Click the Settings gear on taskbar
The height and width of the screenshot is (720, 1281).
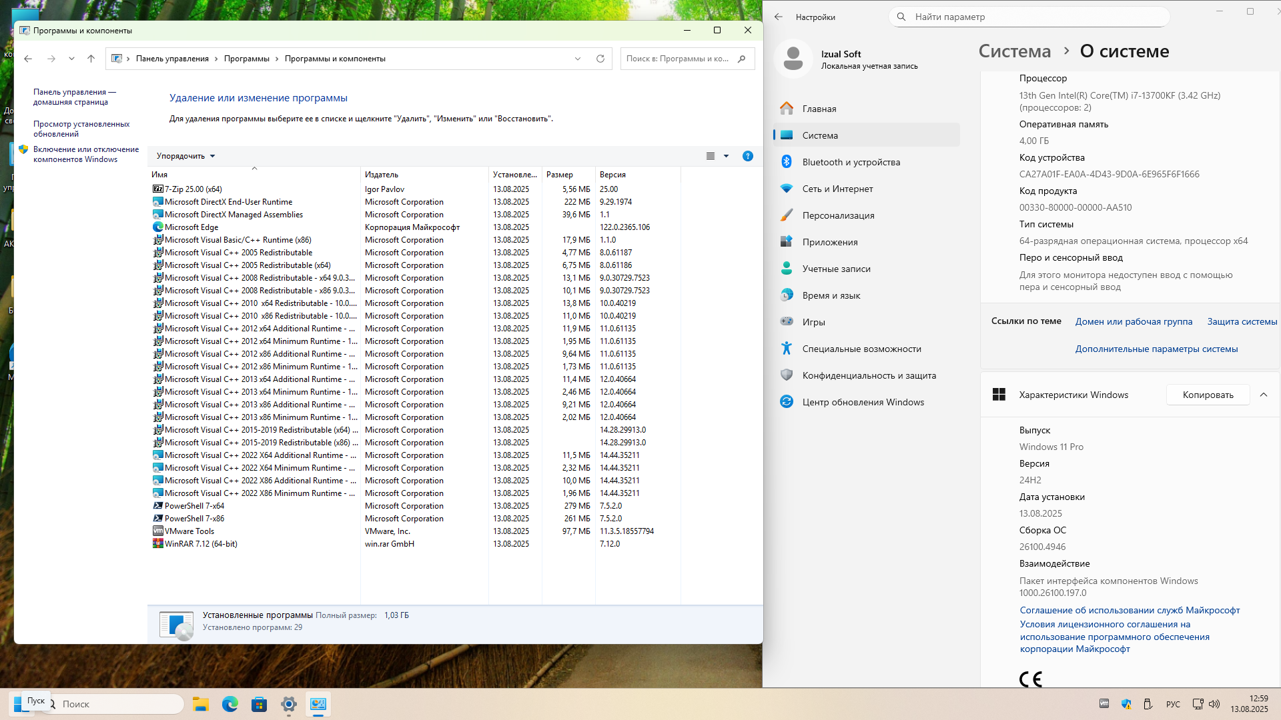pos(289,704)
